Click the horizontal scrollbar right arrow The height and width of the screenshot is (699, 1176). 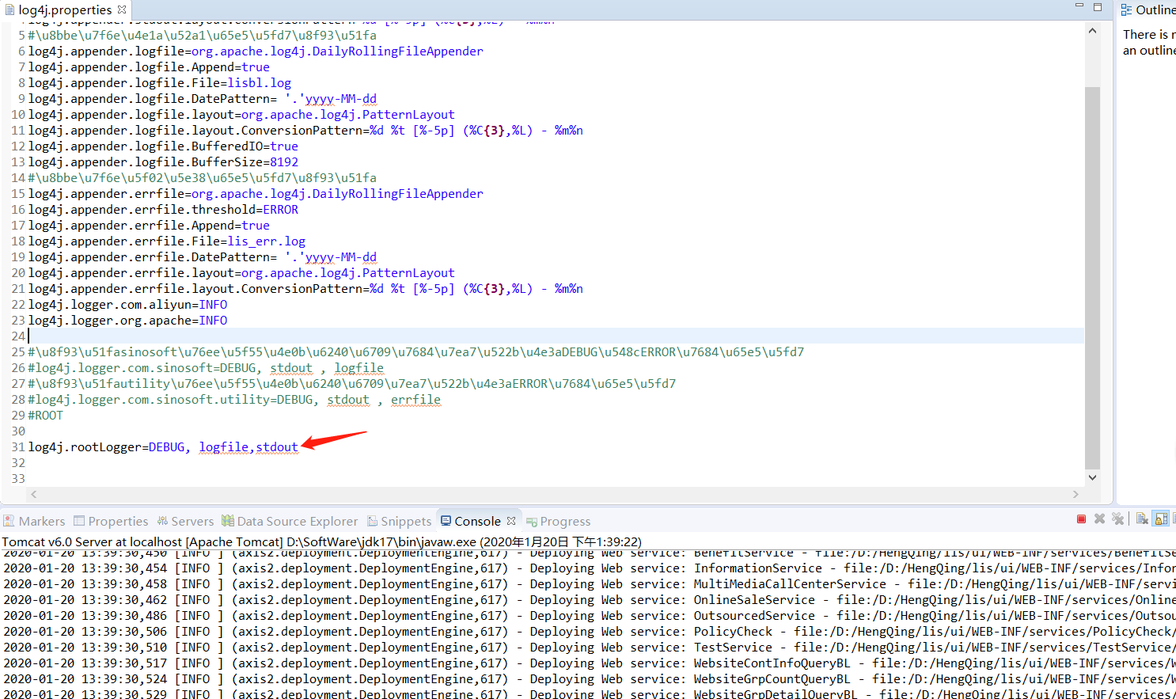click(1075, 494)
